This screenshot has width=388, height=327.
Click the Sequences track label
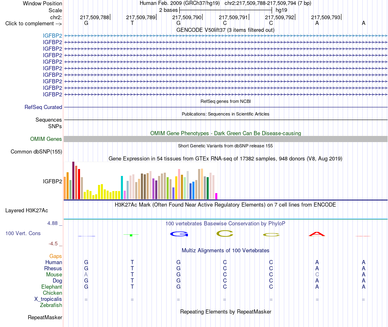point(49,120)
